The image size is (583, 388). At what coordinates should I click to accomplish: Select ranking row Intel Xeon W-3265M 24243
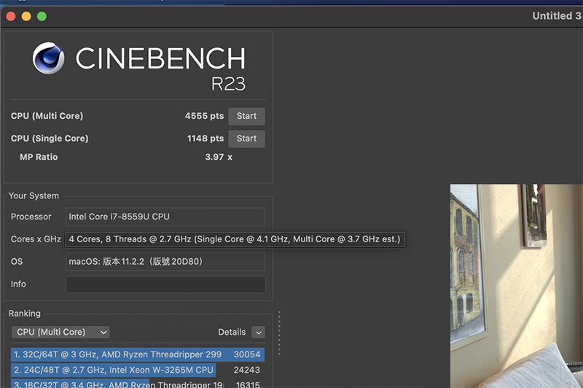pos(138,370)
